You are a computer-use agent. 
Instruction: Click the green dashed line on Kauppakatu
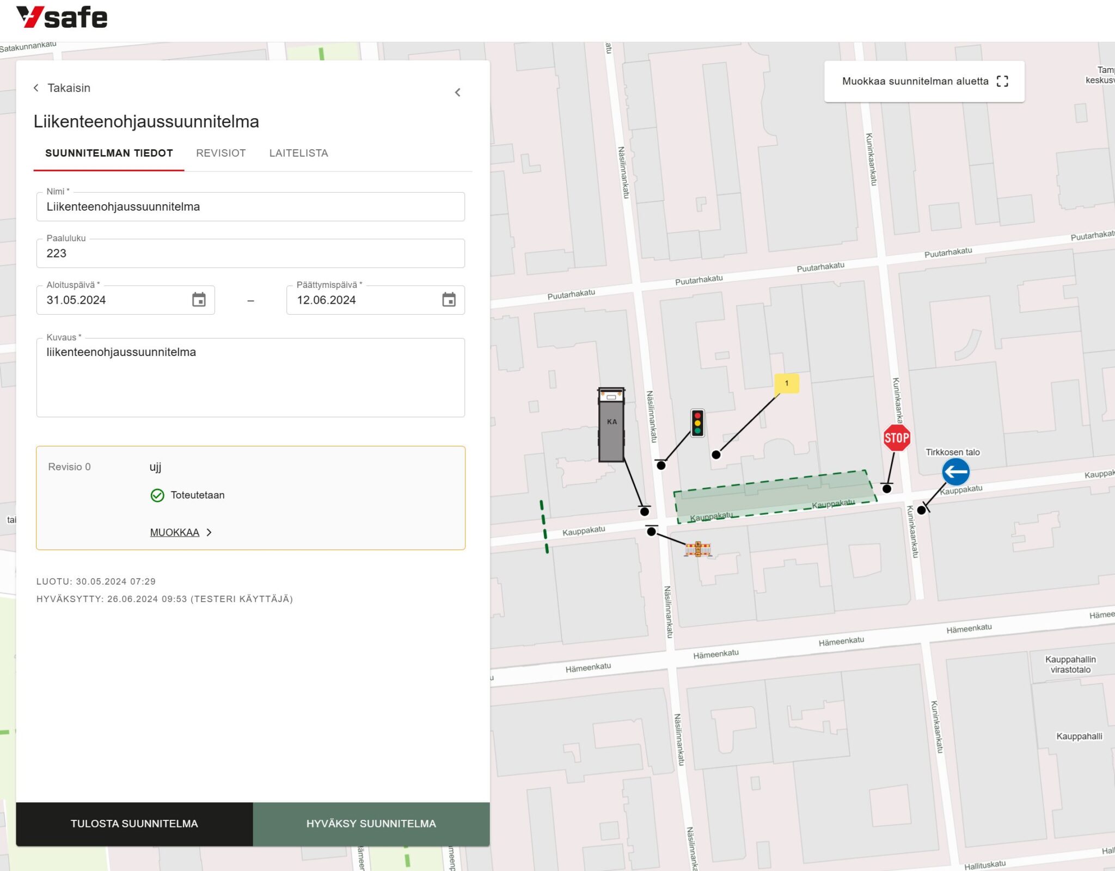[x=544, y=527]
